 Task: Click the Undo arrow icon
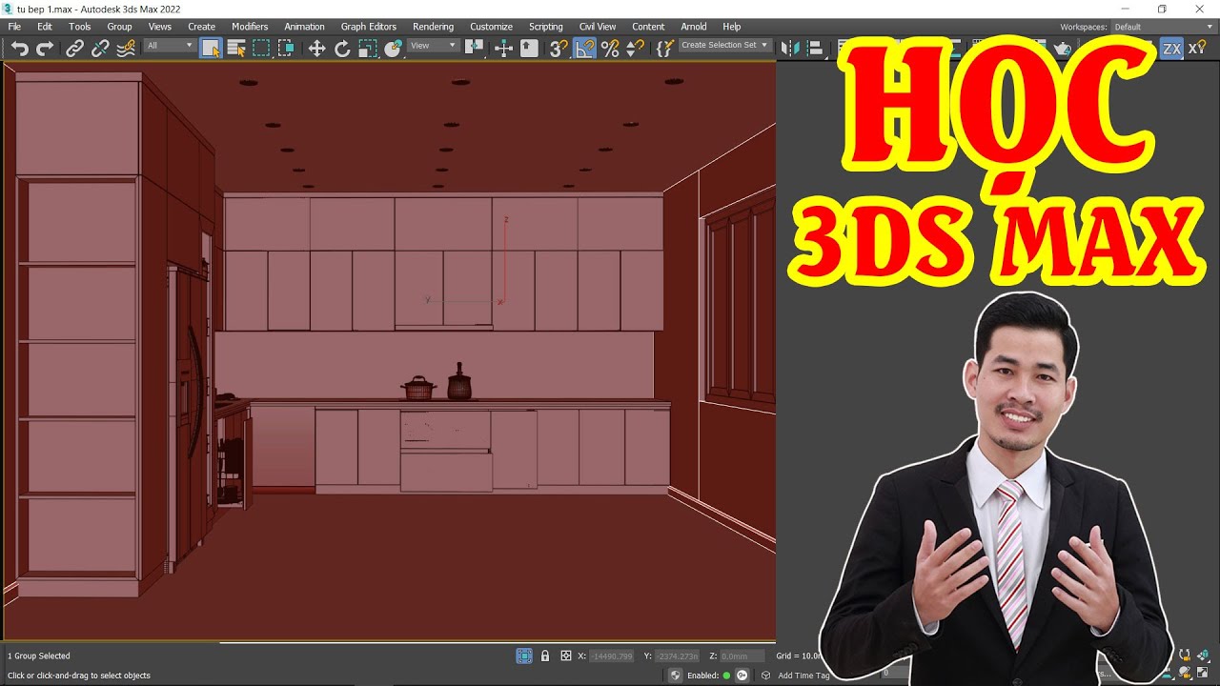click(x=19, y=49)
